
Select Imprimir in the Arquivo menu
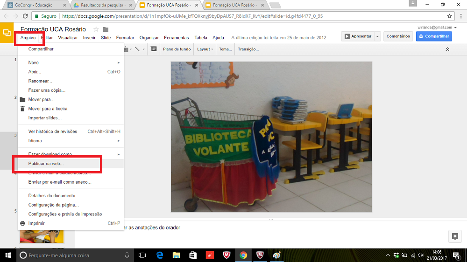(36, 223)
